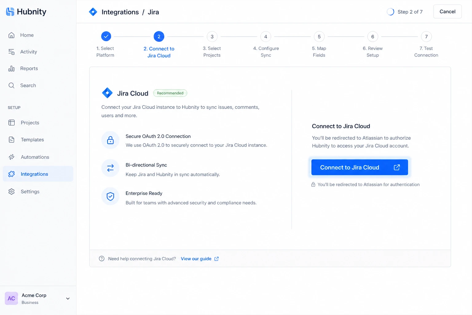Click the Search magnifier icon

tap(11, 86)
